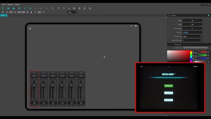Click the undo arrow icon
The height and width of the screenshot is (119, 211).
click(x=41, y=8)
